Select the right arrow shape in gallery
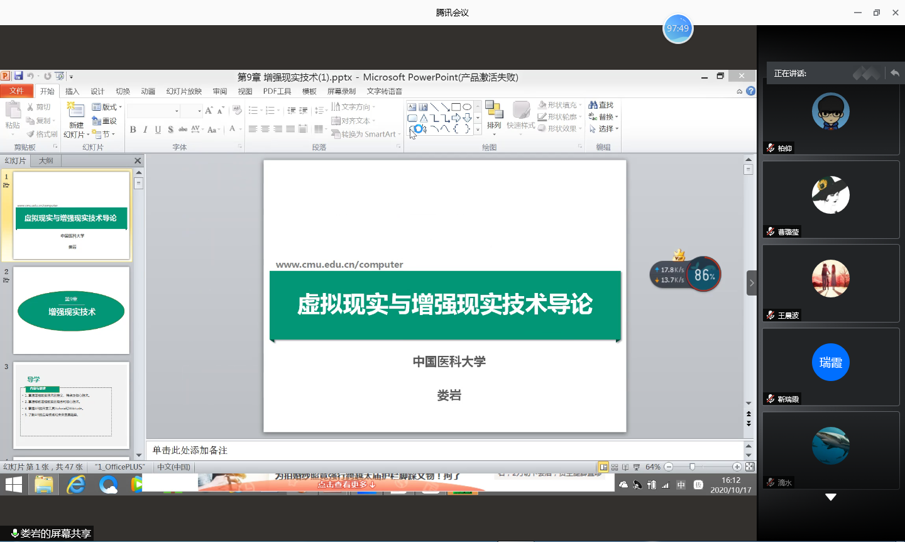The height and width of the screenshot is (542, 905). click(456, 118)
